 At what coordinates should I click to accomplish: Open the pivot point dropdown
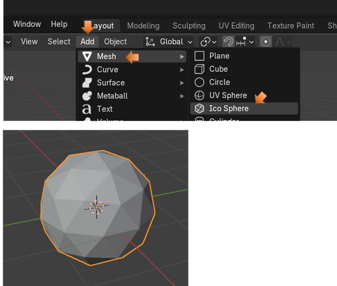tap(208, 42)
